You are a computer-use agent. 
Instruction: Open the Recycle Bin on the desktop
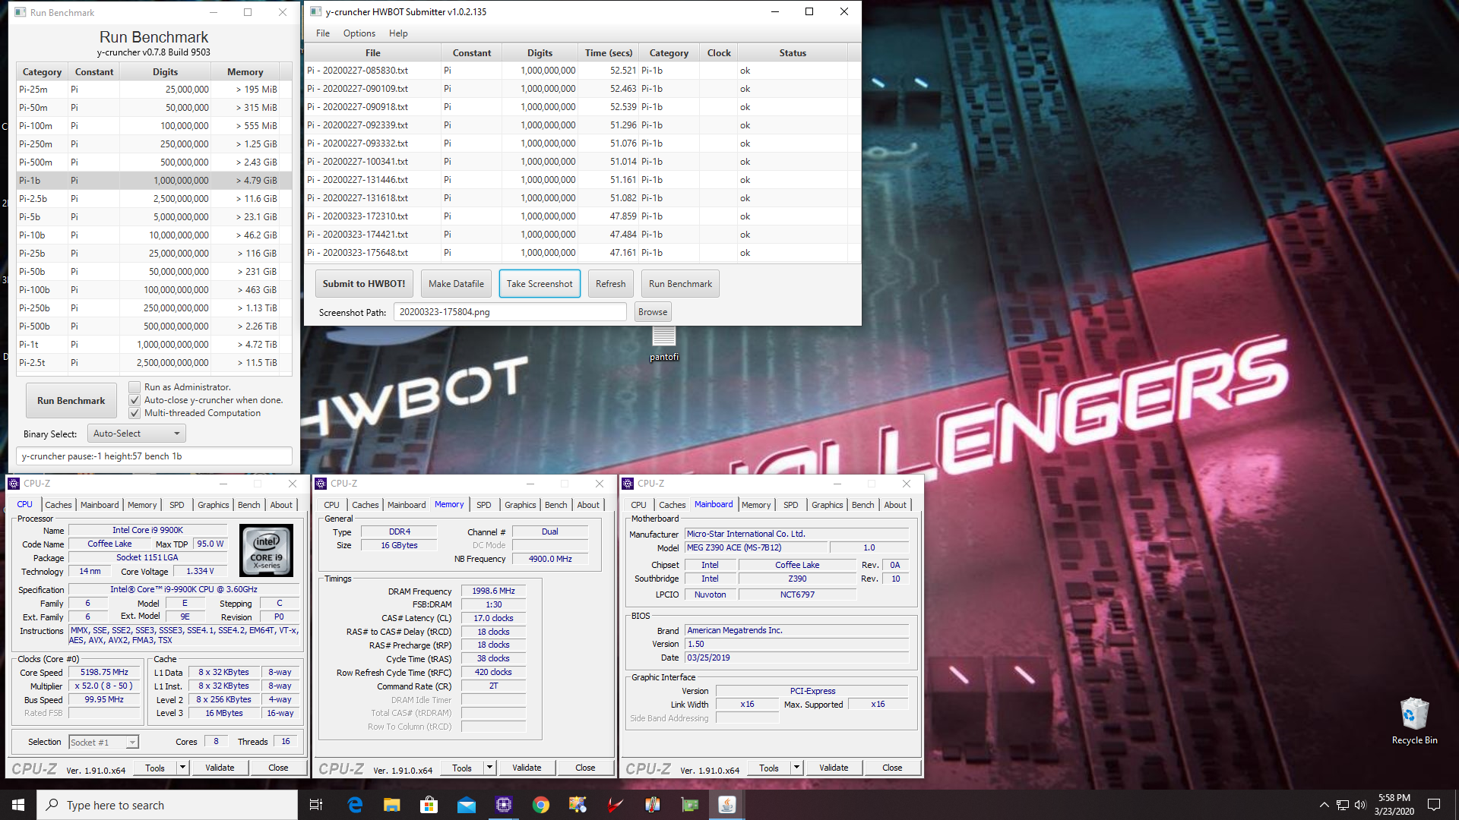point(1414,721)
